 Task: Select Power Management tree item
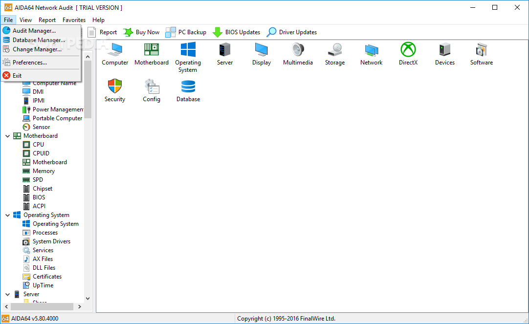pyautogui.click(x=53, y=109)
